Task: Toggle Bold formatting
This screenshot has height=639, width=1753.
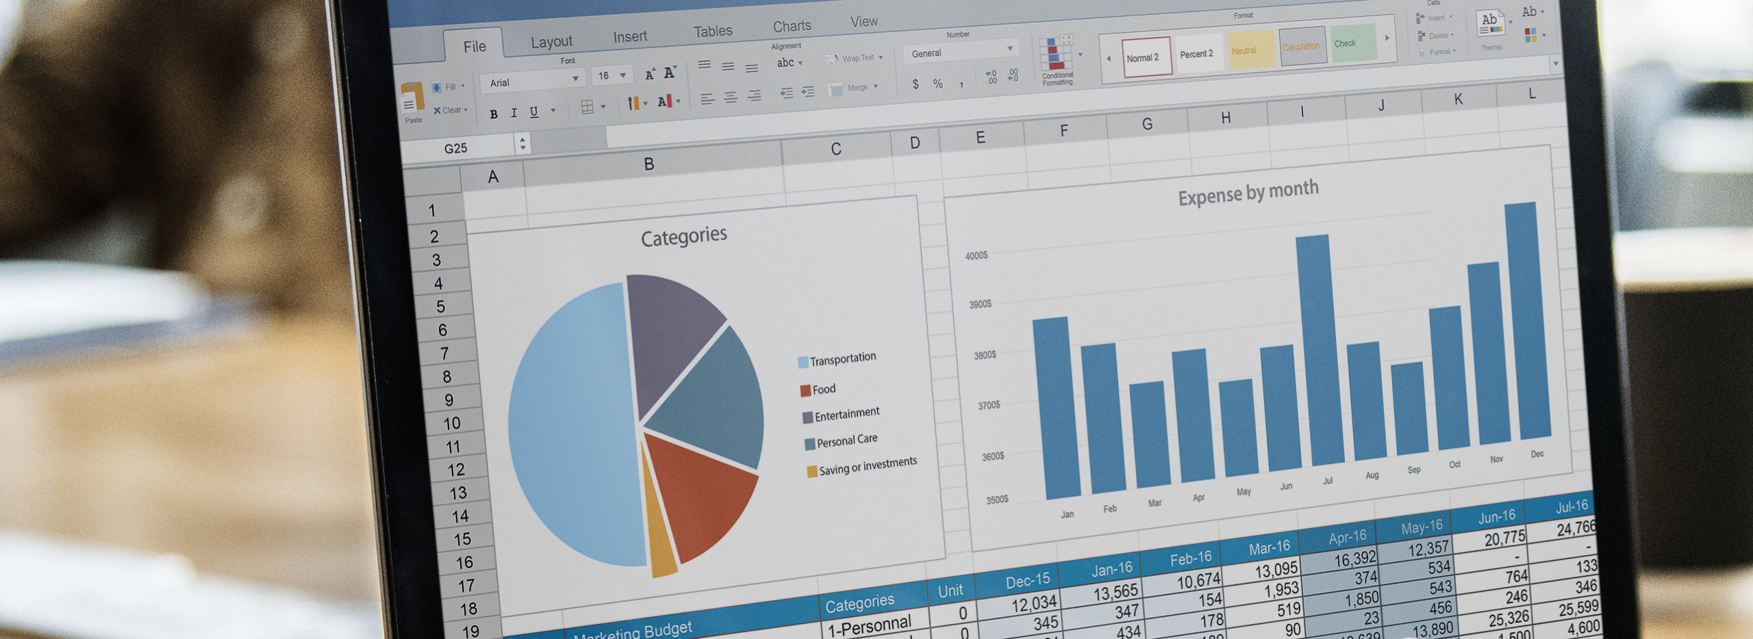Action: [x=494, y=115]
